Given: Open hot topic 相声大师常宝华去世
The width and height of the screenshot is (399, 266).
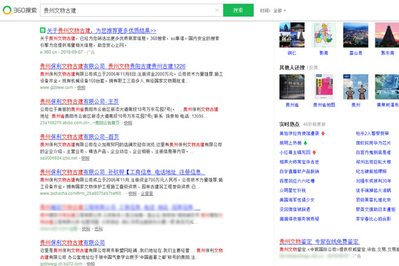Looking at the screenshot, I should click(299, 162).
